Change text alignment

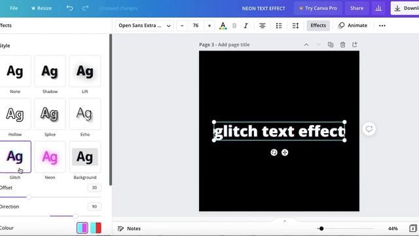click(x=263, y=26)
